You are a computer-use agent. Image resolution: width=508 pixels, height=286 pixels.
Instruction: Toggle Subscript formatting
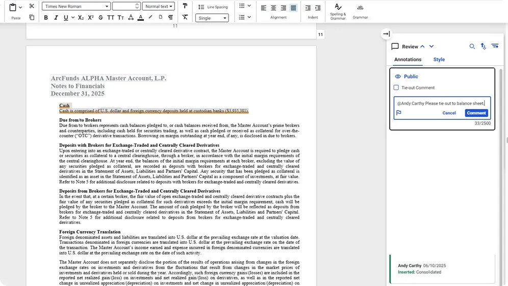coord(81,17)
